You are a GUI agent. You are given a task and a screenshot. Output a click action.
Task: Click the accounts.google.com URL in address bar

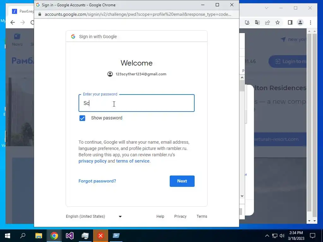coord(138,14)
